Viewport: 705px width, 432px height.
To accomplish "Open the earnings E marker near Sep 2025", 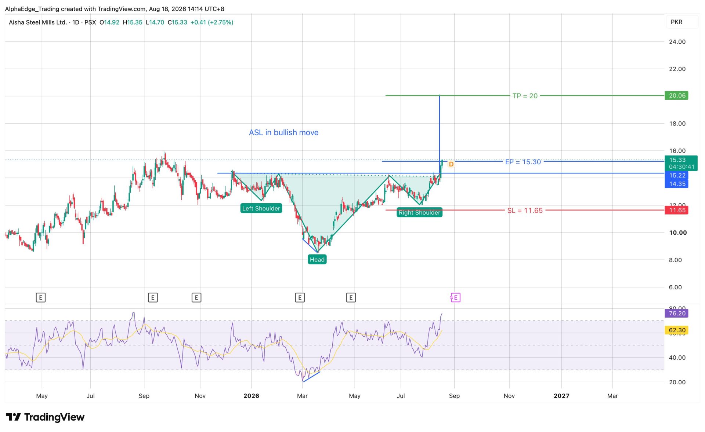I will (x=153, y=297).
